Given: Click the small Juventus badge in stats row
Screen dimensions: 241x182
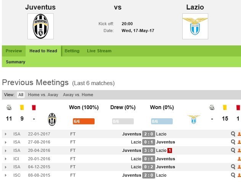Looking at the screenshot, I should click(x=52, y=119).
